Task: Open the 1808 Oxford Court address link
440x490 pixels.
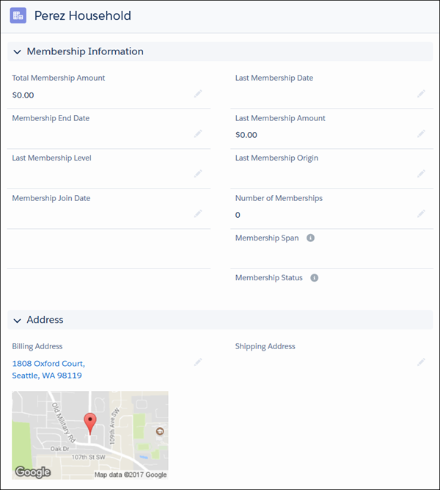Action: [x=48, y=370]
